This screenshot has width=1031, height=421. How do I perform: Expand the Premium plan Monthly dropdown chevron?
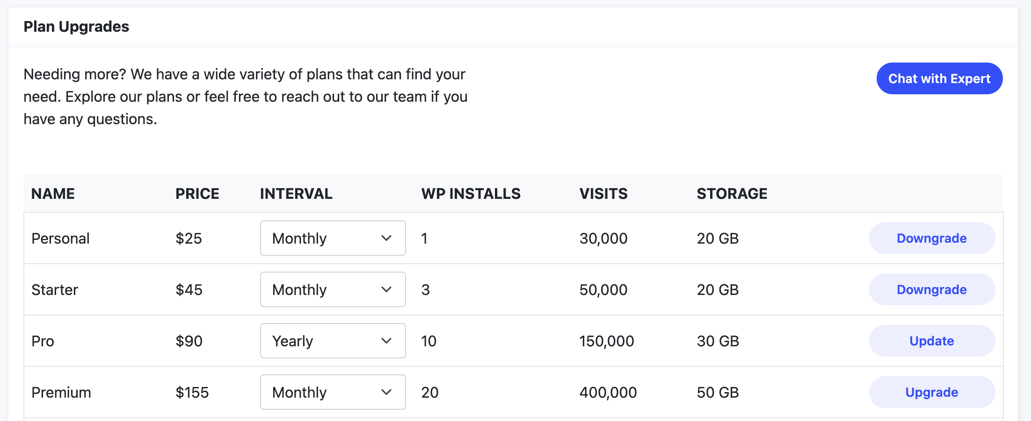coord(386,392)
